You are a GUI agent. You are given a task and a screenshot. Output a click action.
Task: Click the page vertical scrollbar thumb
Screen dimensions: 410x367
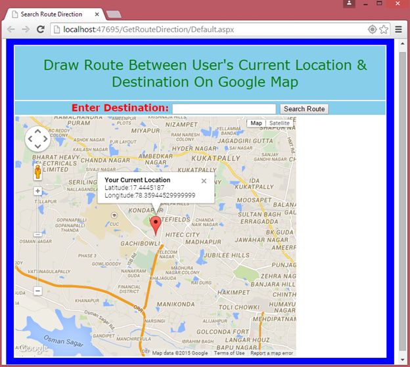point(403,201)
